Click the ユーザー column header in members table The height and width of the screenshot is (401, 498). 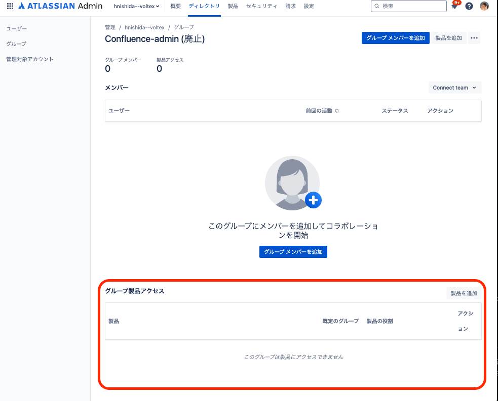[119, 111]
